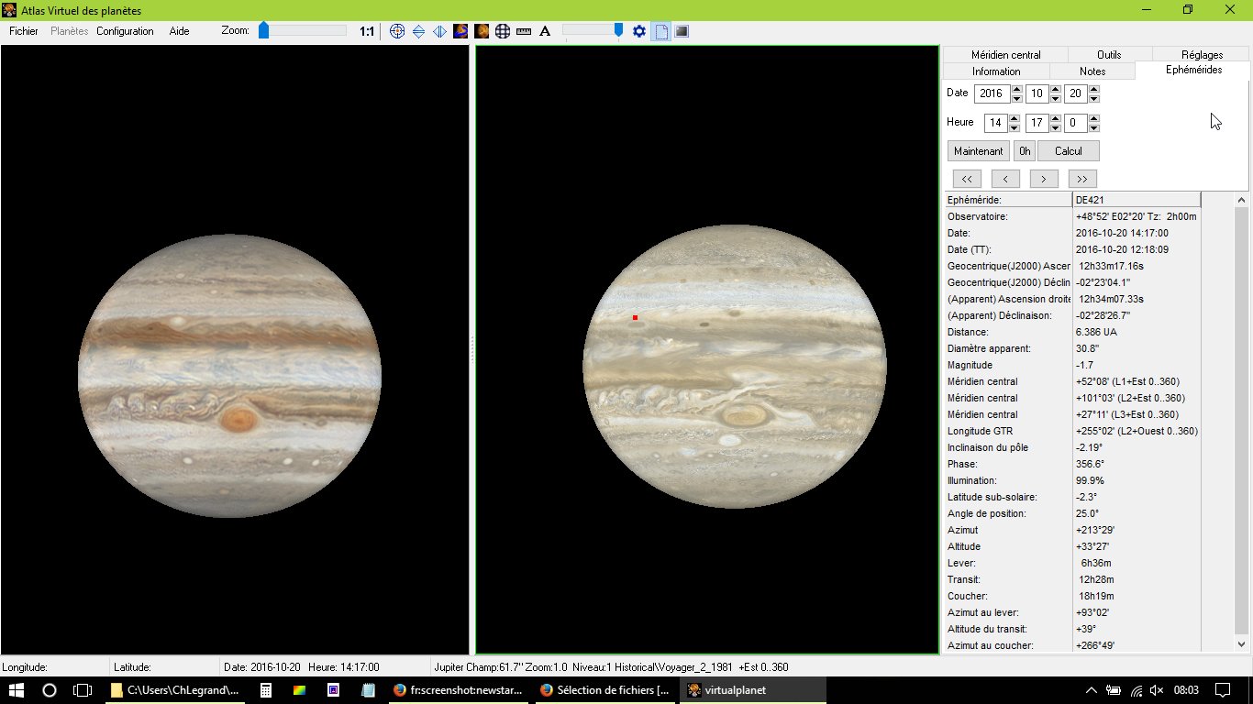Screen dimensions: 1253x704
Task: Decrease the hour with the down arrow
Action: click(1014, 127)
